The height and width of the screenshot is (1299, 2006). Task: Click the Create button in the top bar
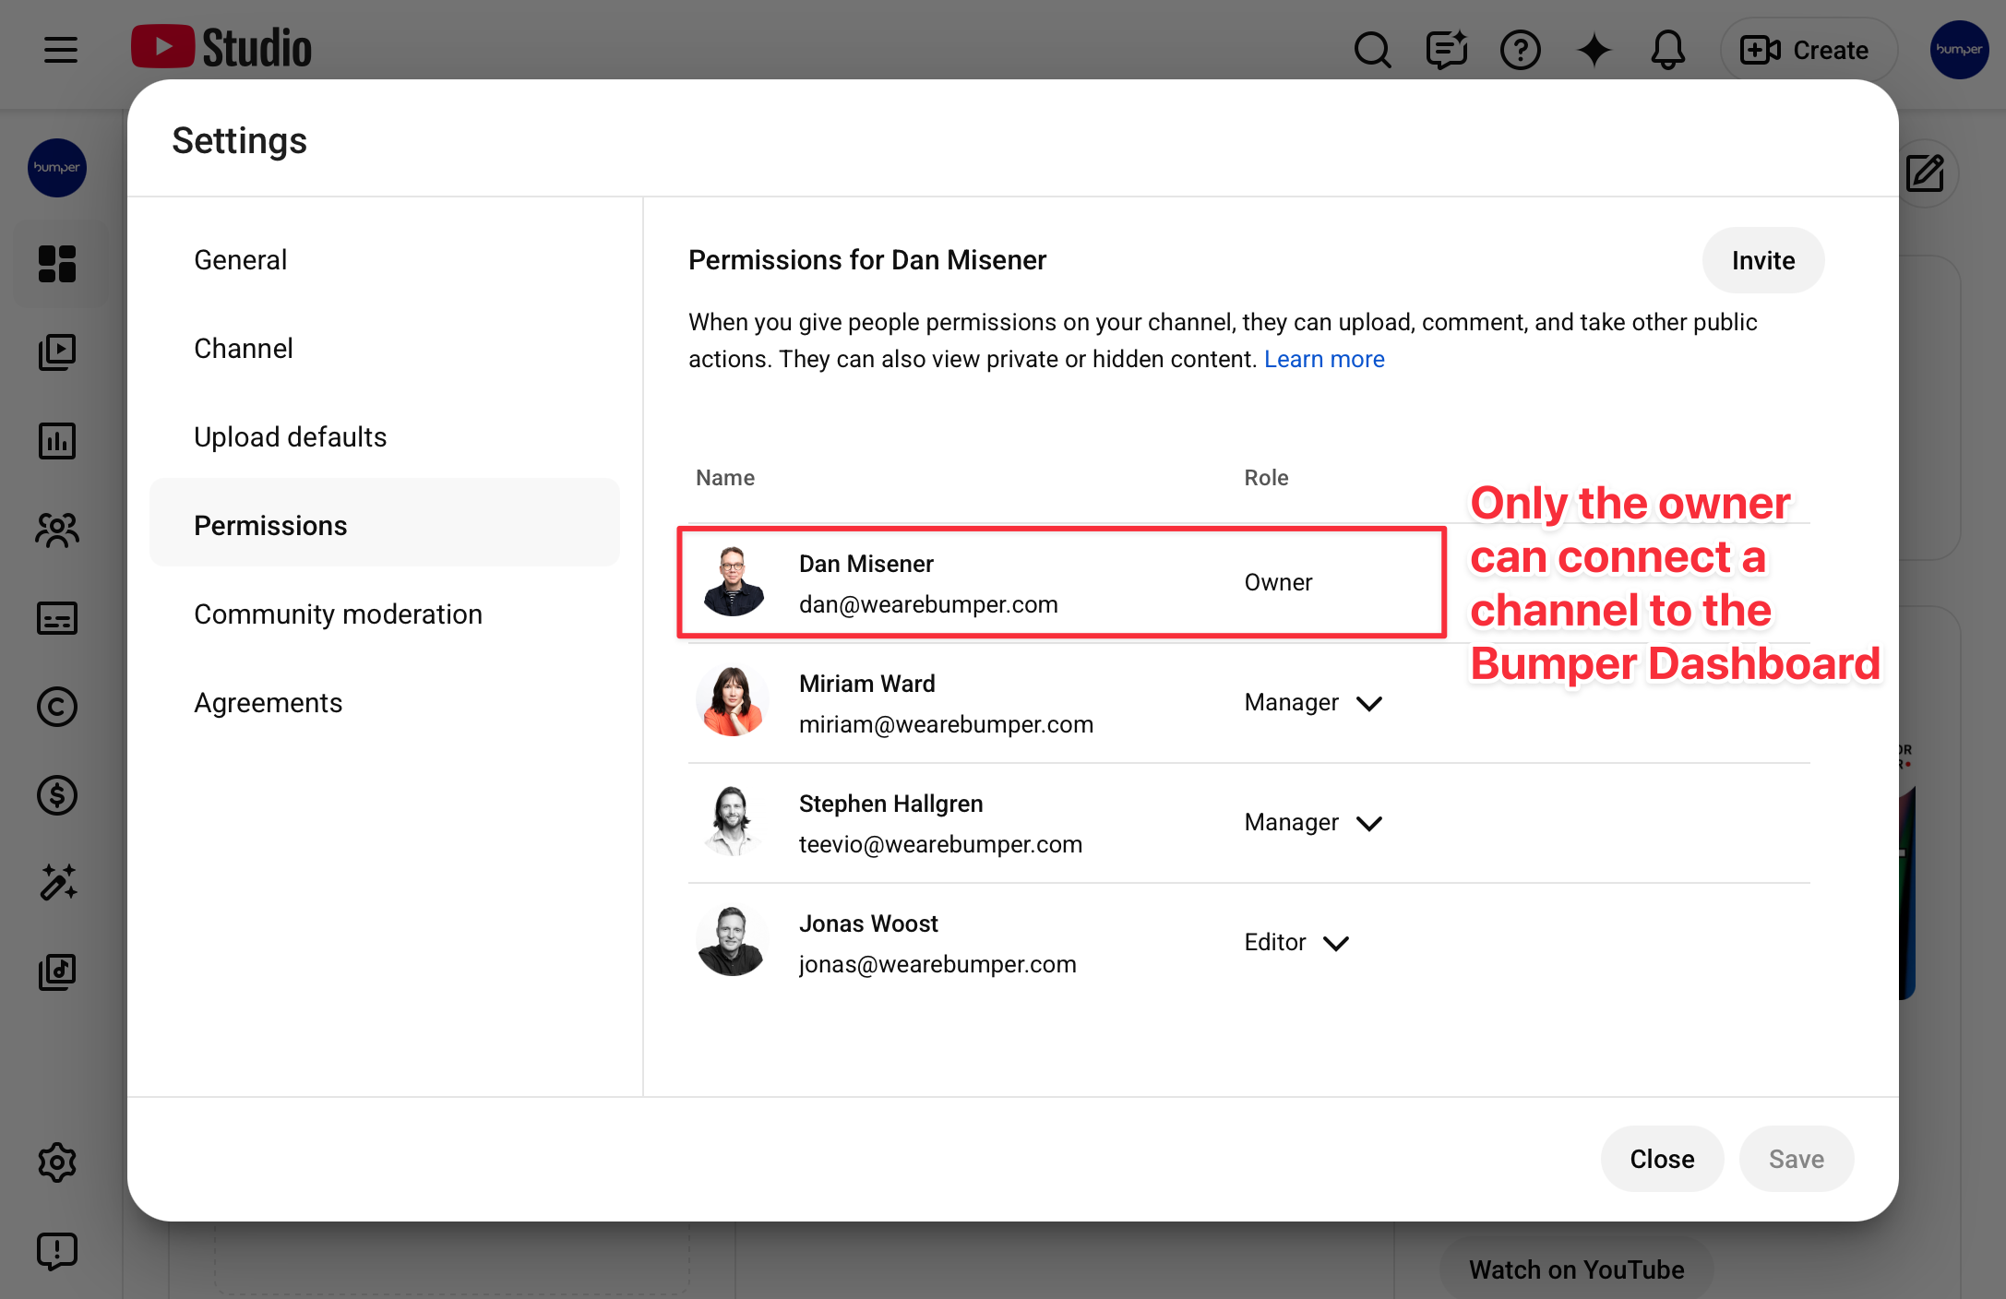1808,50
